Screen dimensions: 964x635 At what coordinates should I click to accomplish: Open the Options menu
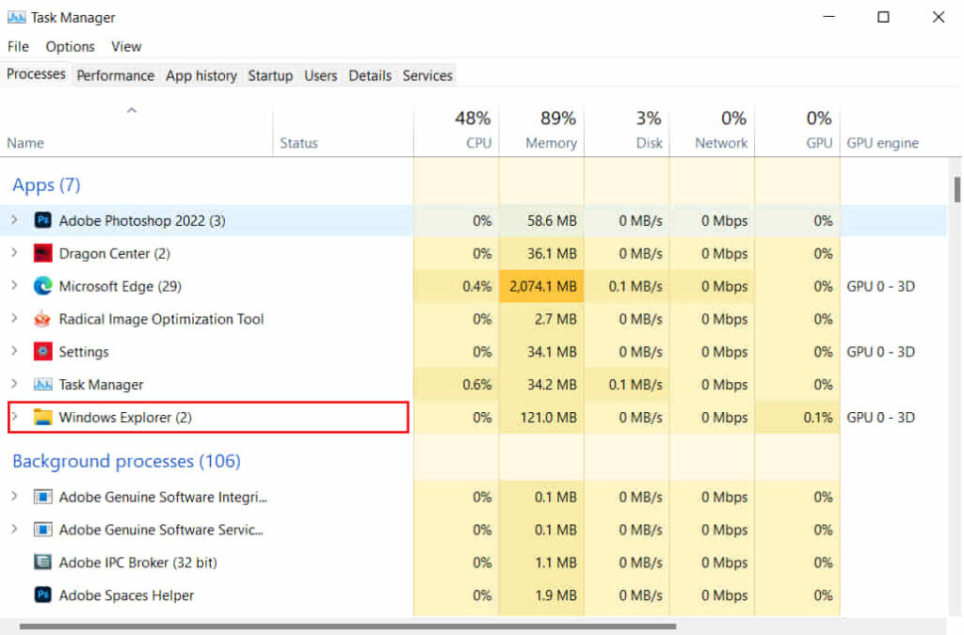click(70, 47)
